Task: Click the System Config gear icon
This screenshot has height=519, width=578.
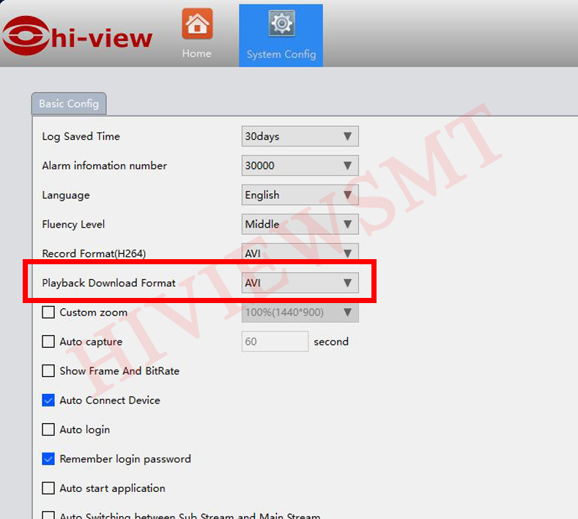Action: point(281,24)
